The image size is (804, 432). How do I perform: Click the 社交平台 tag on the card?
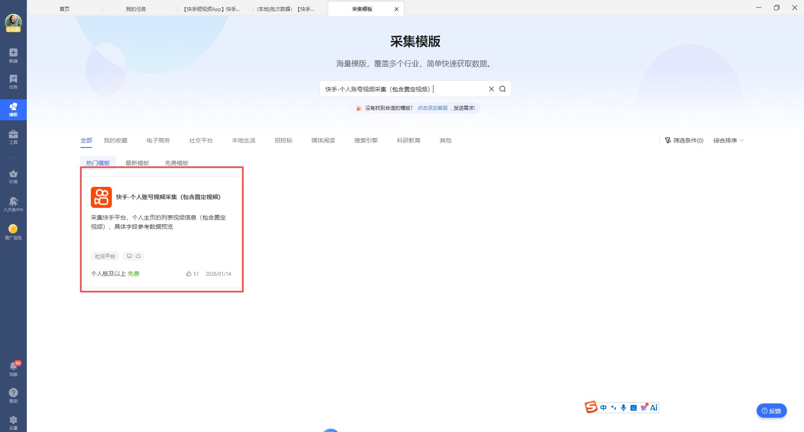[x=105, y=256]
